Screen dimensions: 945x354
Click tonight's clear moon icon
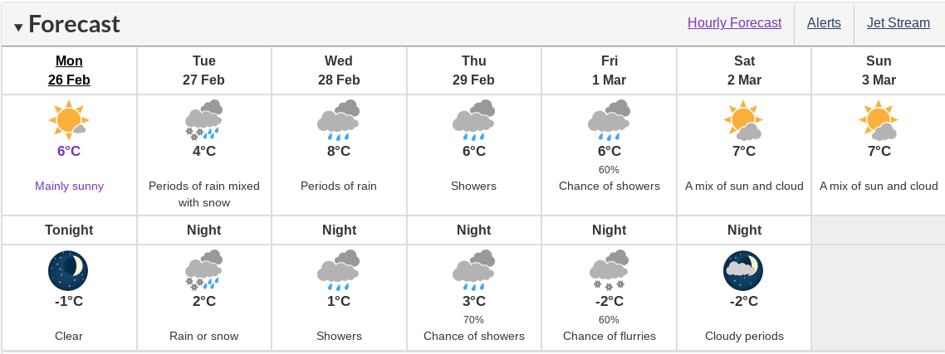69,269
